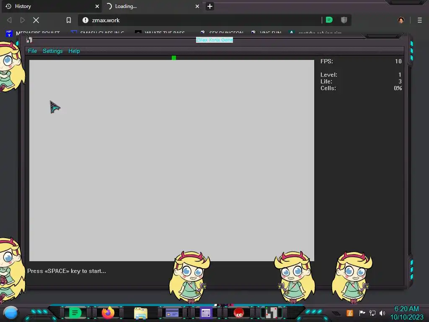Viewport: 429px width, 322px height.
Task: Open the network tray icon
Action: click(x=372, y=313)
